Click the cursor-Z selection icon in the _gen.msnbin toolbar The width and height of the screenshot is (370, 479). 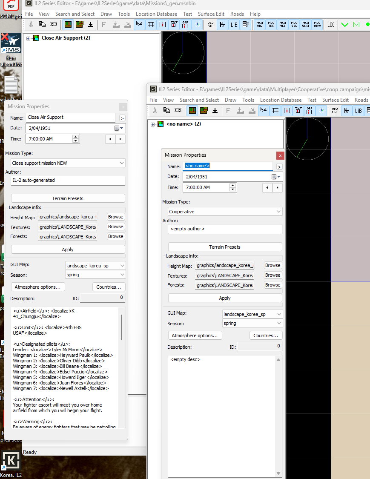click(x=139, y=24)
